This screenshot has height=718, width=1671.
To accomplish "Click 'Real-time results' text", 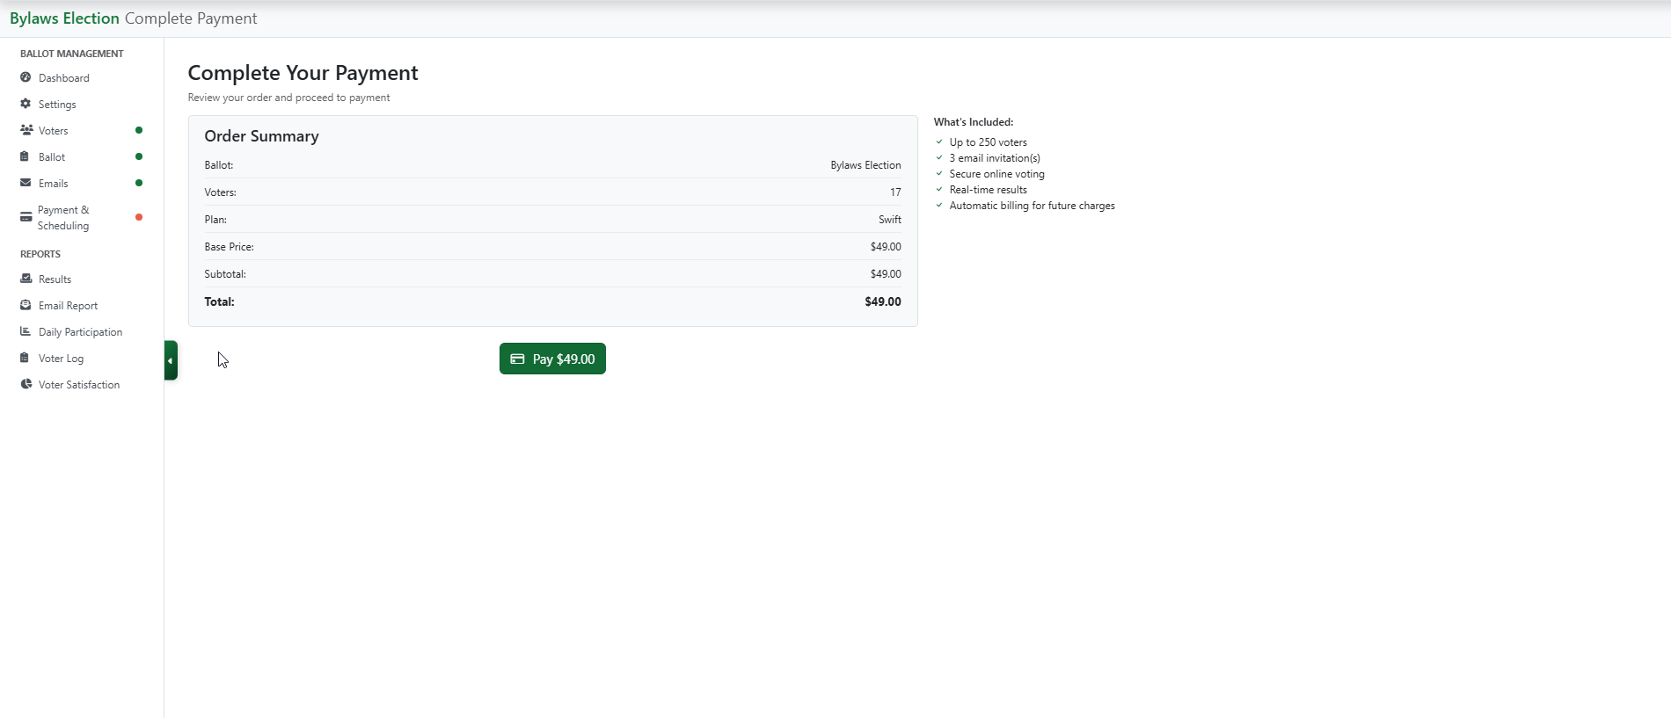I will tap(988, 190).
